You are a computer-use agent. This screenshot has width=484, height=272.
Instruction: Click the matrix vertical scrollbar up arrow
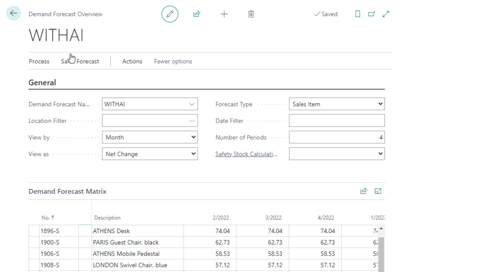[381, 229]
